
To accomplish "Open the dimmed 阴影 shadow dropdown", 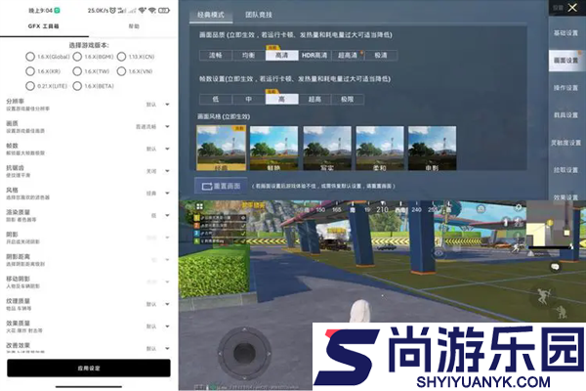I will click(167, 238).
